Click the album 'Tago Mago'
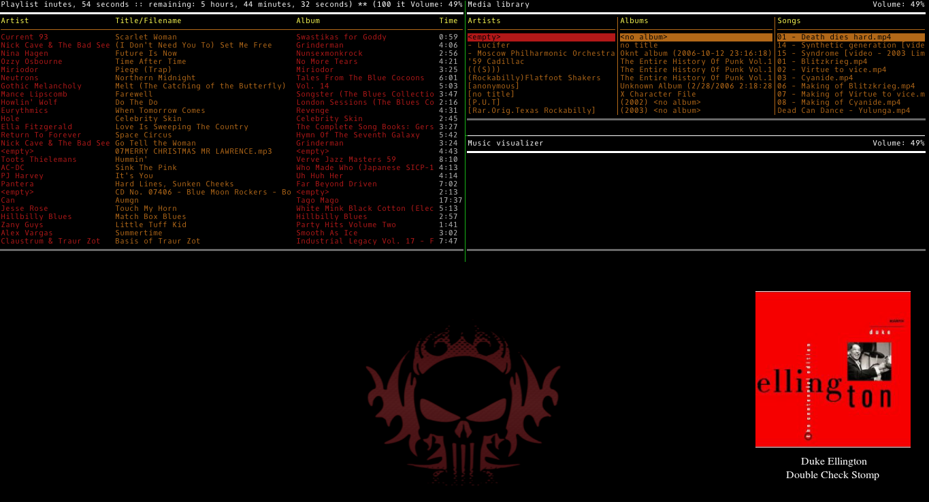Screen dimensions: 929x502 pyautogui.click(x=317, y=201)
